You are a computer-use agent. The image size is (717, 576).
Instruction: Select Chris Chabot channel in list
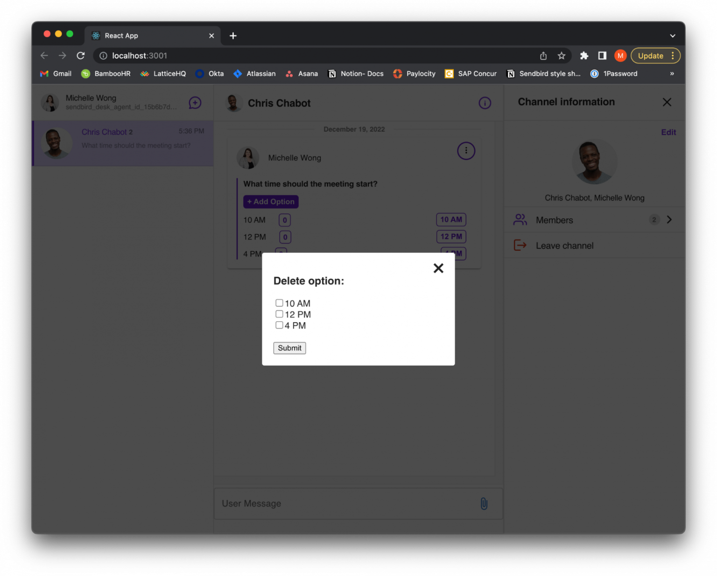(x=123, y=143)
